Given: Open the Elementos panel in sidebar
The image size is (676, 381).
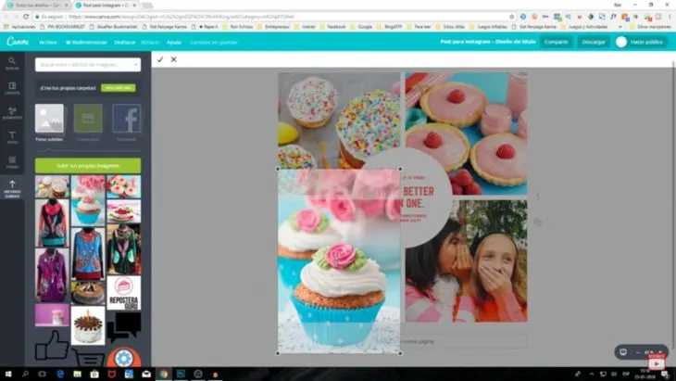Looking at the screenshot, I should pyautogui.click(x=12, y=113).
